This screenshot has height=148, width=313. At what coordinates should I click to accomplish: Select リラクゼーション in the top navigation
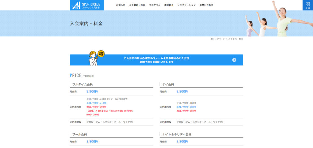[186, 5]
